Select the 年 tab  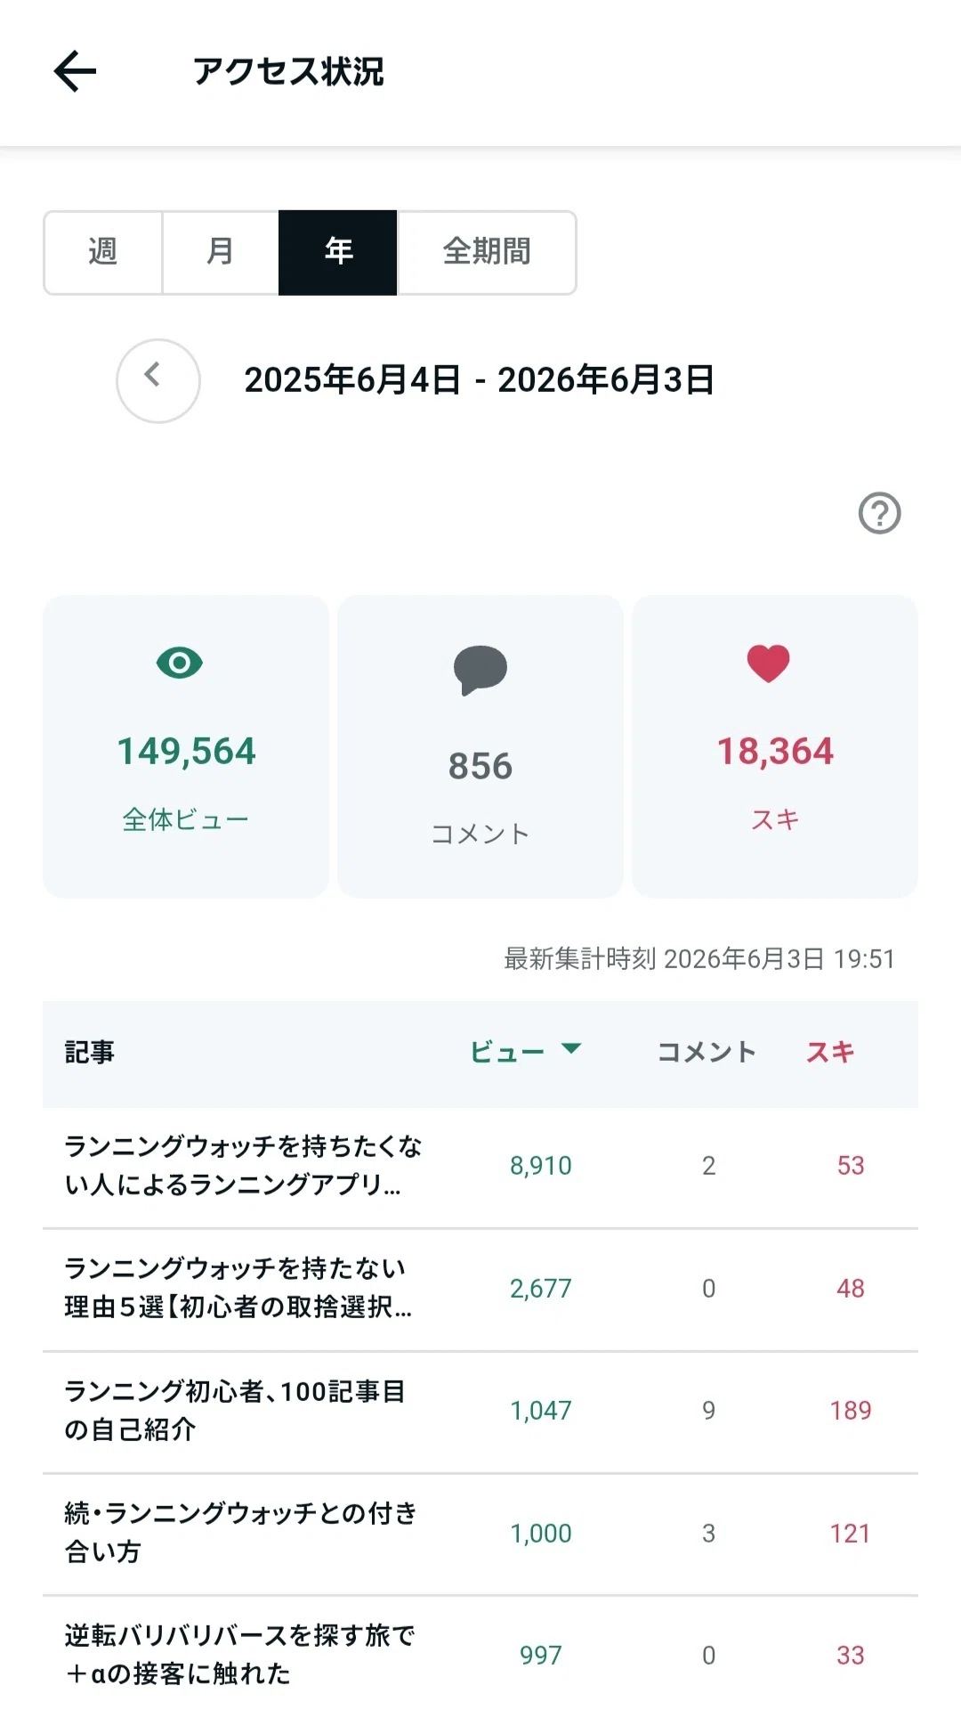click(338, 252)
